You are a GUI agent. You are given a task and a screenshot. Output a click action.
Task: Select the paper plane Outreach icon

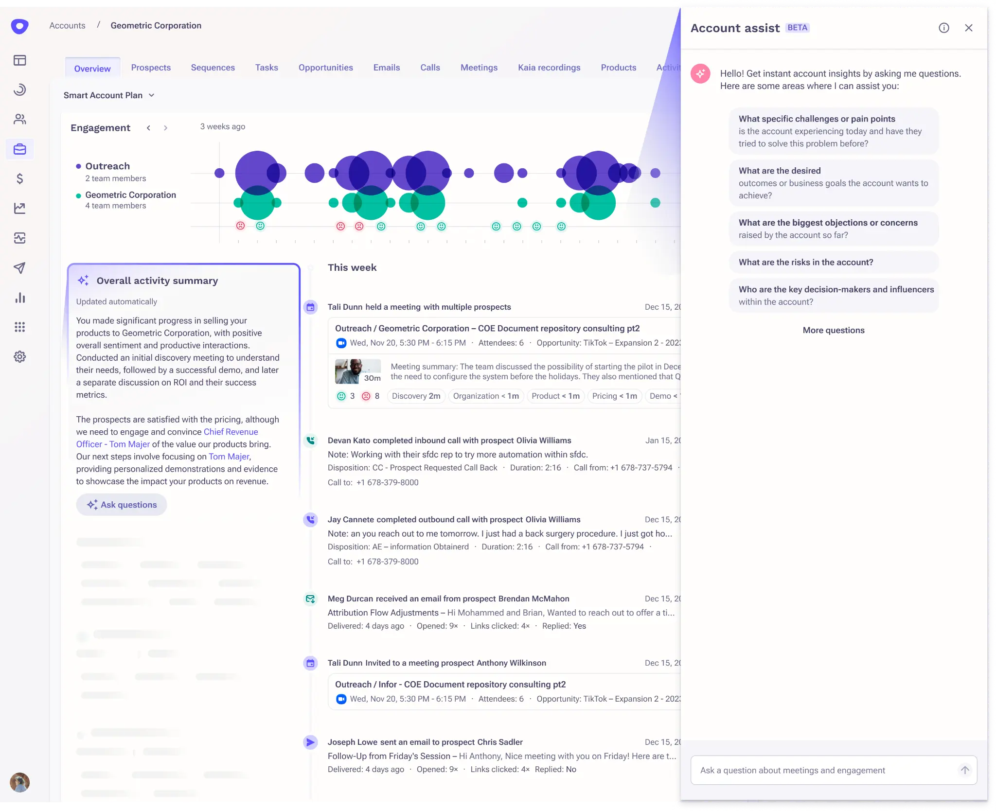click(x=19, y=268)
